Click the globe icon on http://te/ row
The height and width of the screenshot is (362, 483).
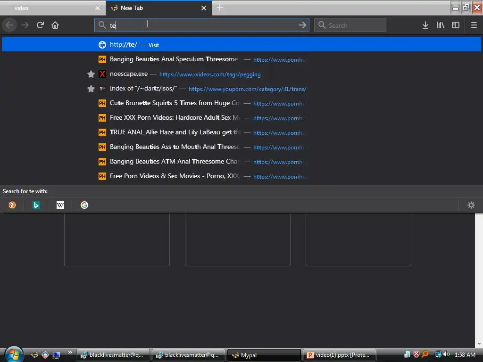click(102, 45)
